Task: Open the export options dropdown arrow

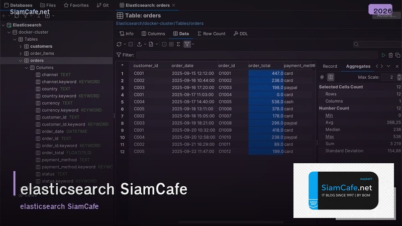Action: 145,44
